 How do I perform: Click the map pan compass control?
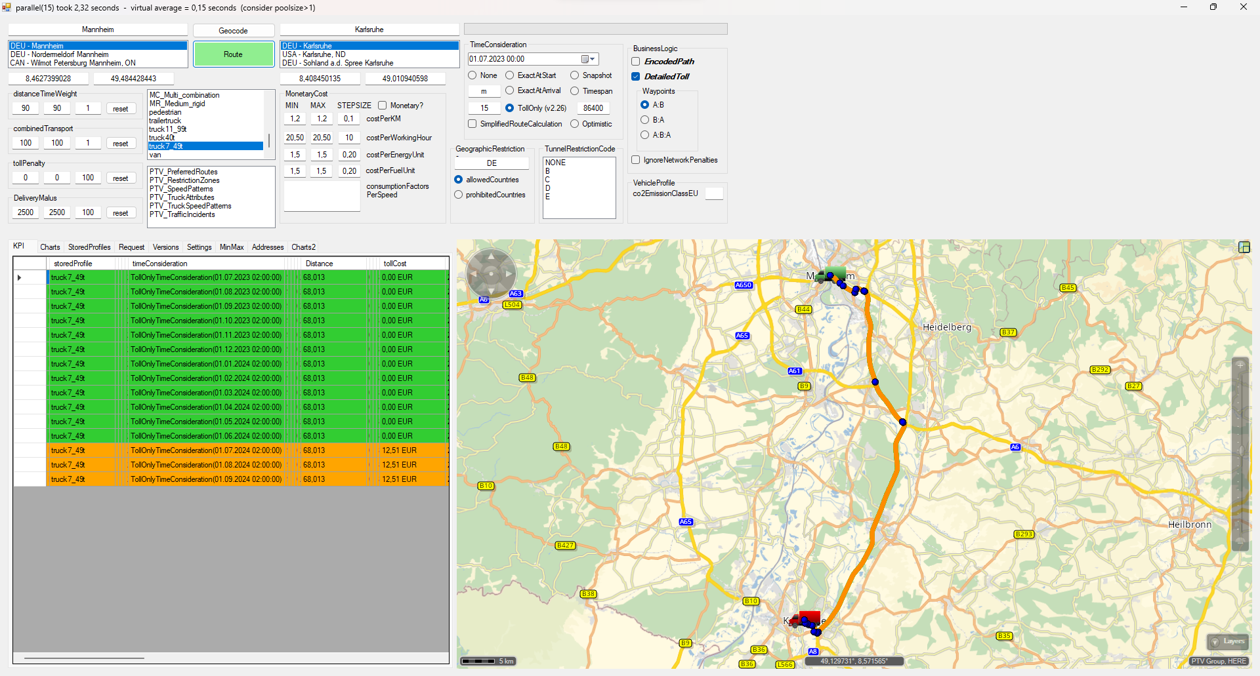tap(491, 273)
